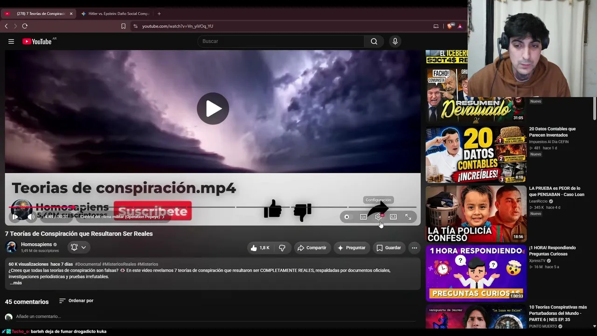Focus the Buscar search field
597x336 pixels.
(x=281, y=42)
